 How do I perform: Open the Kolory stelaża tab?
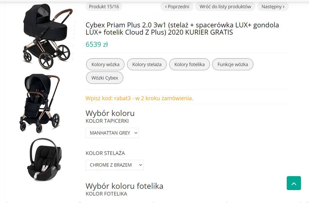tap(147, 65)
